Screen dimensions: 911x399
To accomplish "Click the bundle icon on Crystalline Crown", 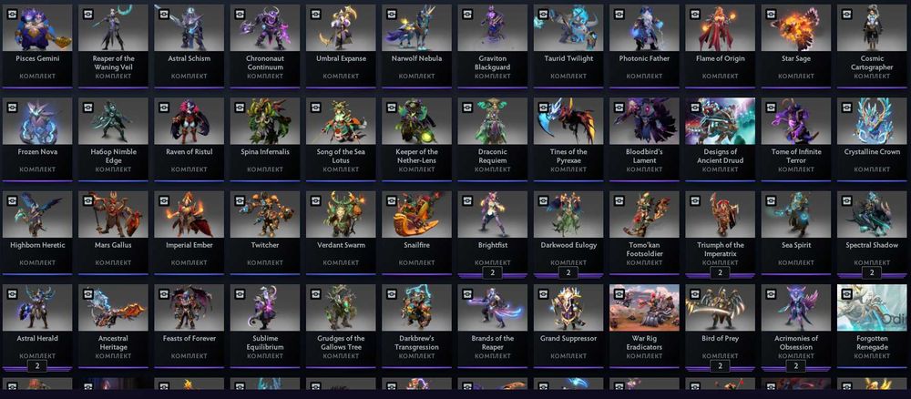I will pyautogui.click(x=847, y=107).
